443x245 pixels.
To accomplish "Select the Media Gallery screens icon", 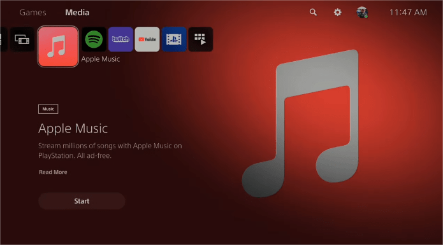I will pyautogui.click(x=22, y=39).
